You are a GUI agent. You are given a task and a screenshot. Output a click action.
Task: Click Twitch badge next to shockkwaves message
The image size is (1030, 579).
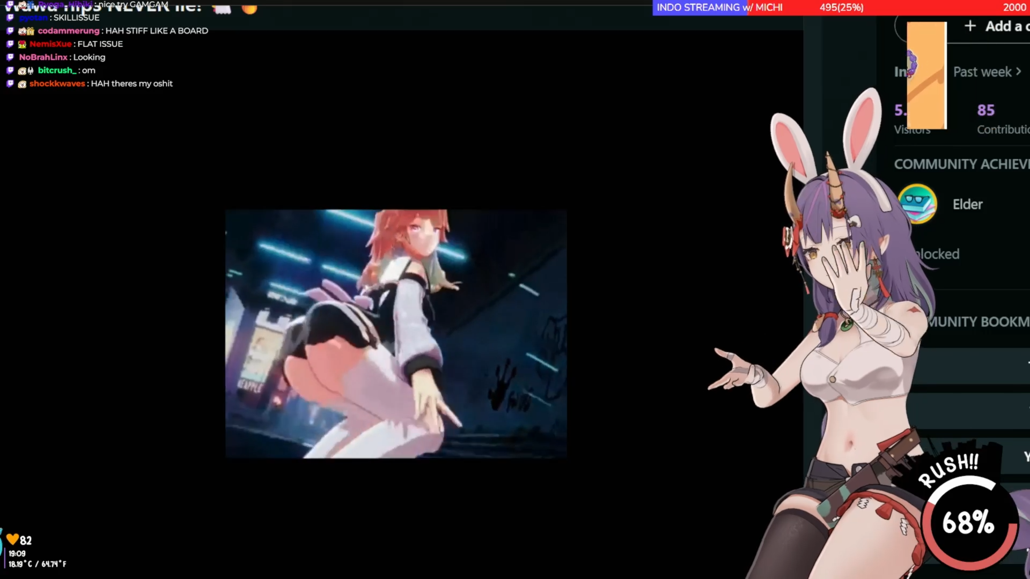(x=10, y=84)
